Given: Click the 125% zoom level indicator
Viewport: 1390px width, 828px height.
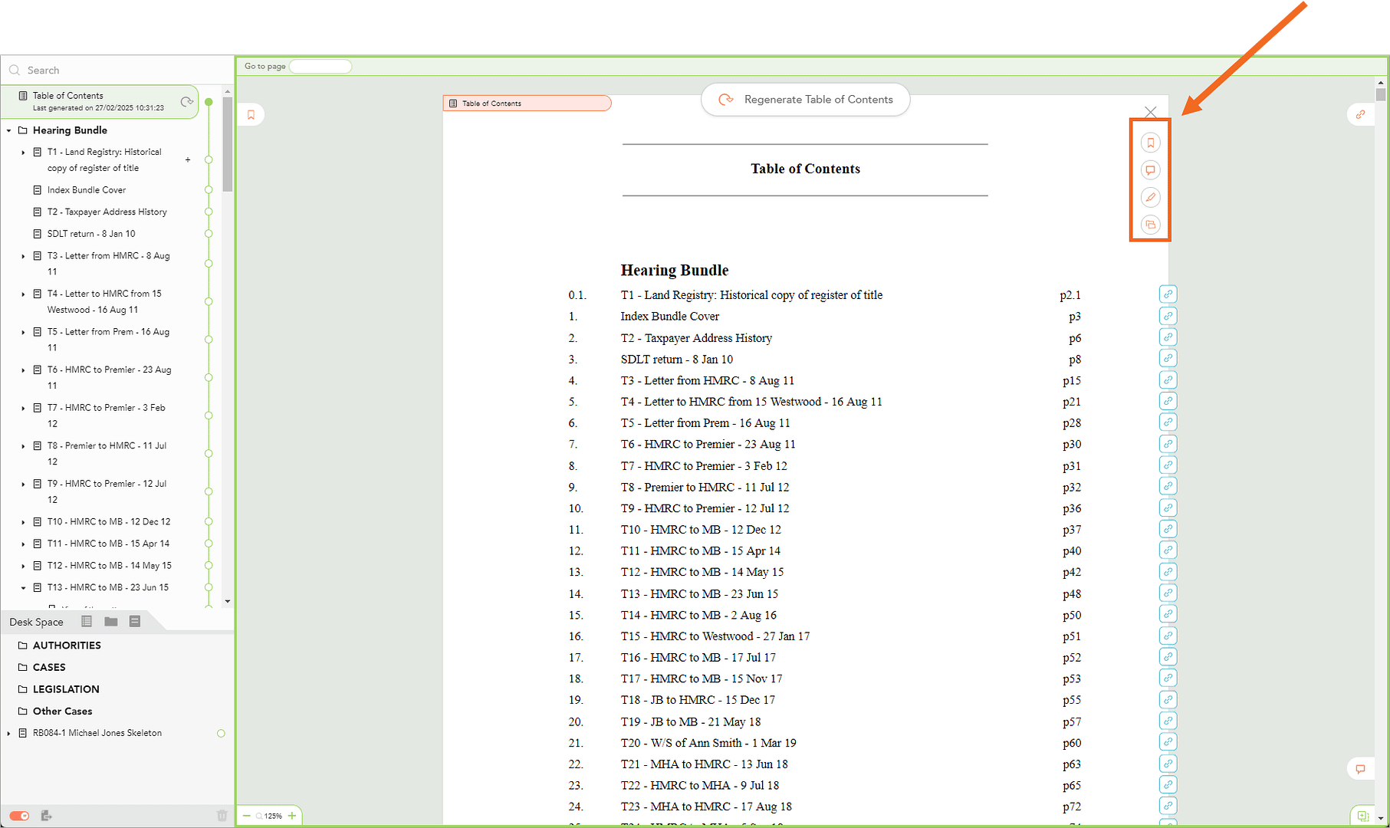Looking at the screenshot, I should tap(273, 816).
